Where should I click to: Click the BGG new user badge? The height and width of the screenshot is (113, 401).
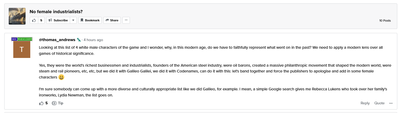pos(22,39)
